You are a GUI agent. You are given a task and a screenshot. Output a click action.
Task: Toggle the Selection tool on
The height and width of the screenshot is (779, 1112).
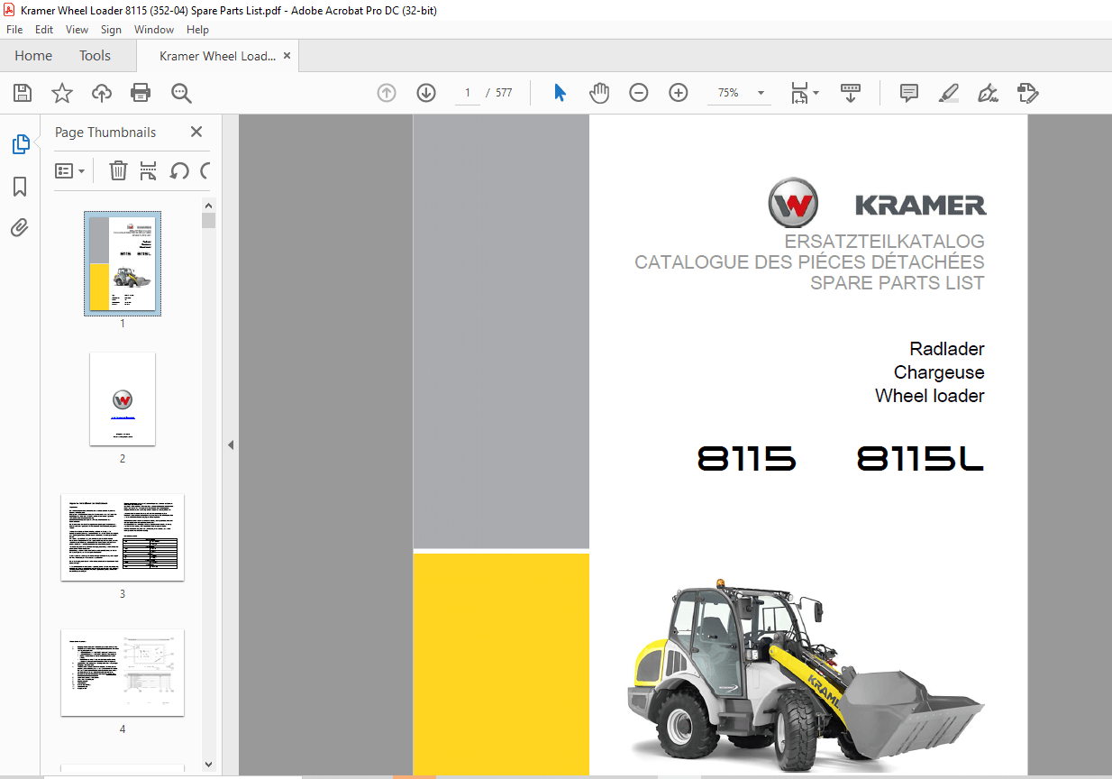pos(559,93)
